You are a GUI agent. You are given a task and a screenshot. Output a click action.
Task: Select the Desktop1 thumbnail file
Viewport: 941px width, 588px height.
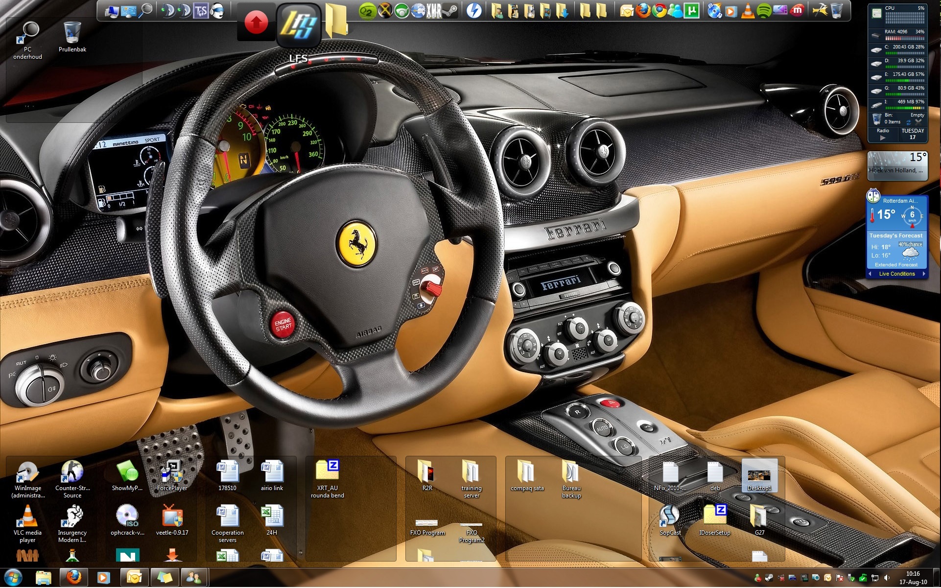click(x=759, y=475)
